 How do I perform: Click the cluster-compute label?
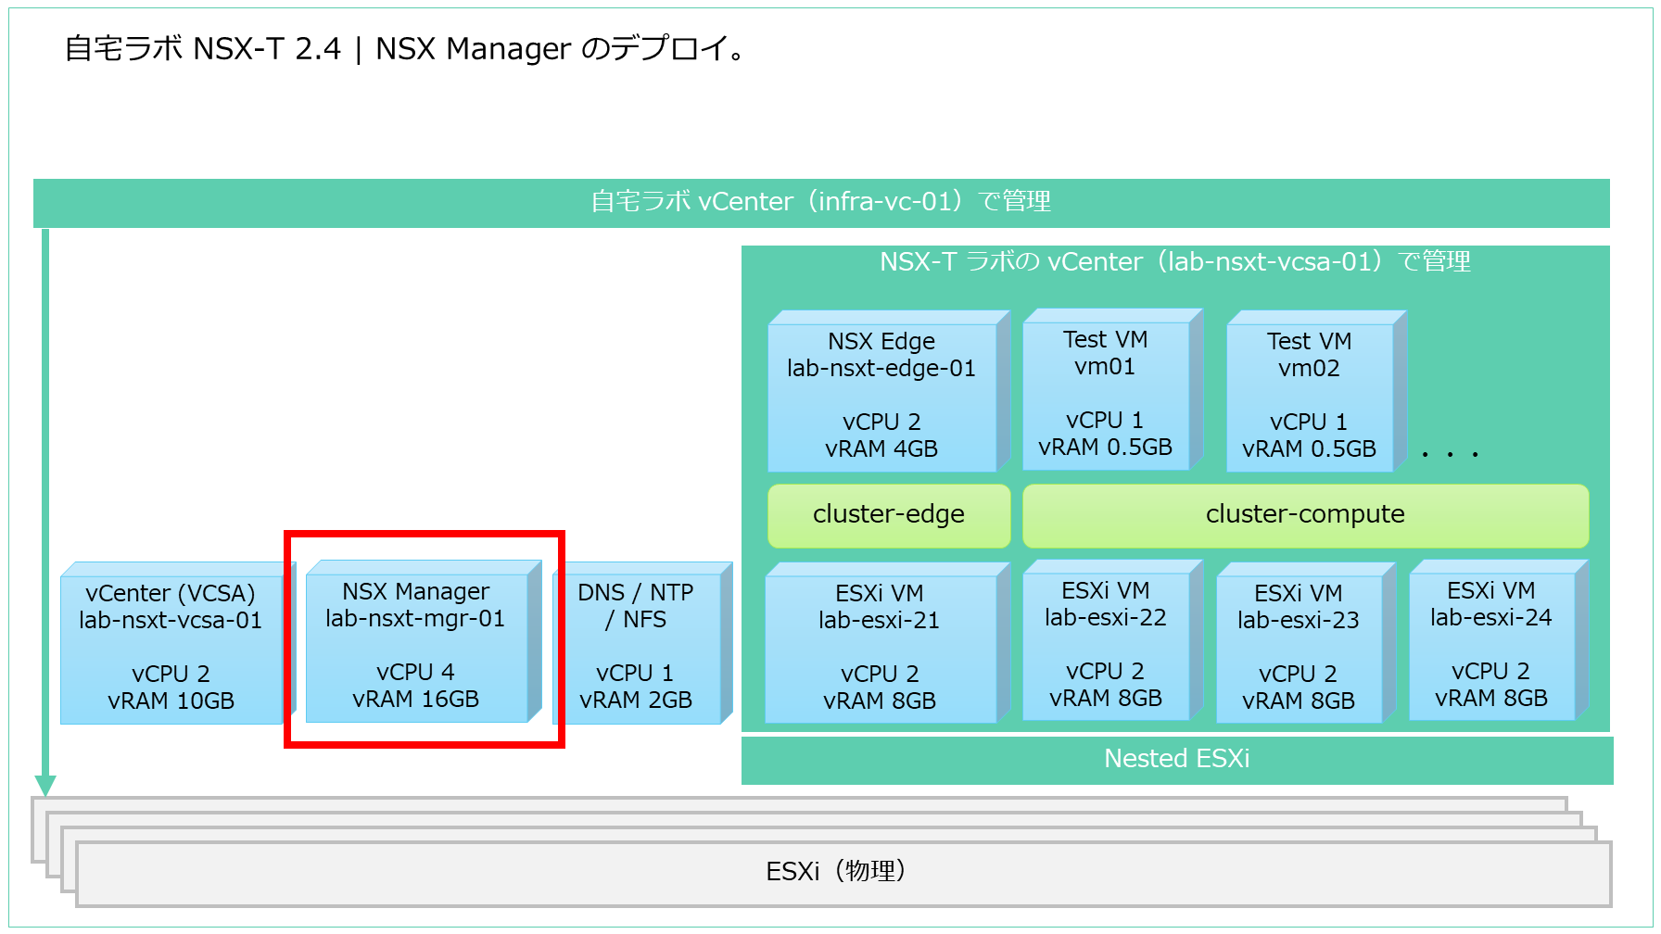point(1305,515)
